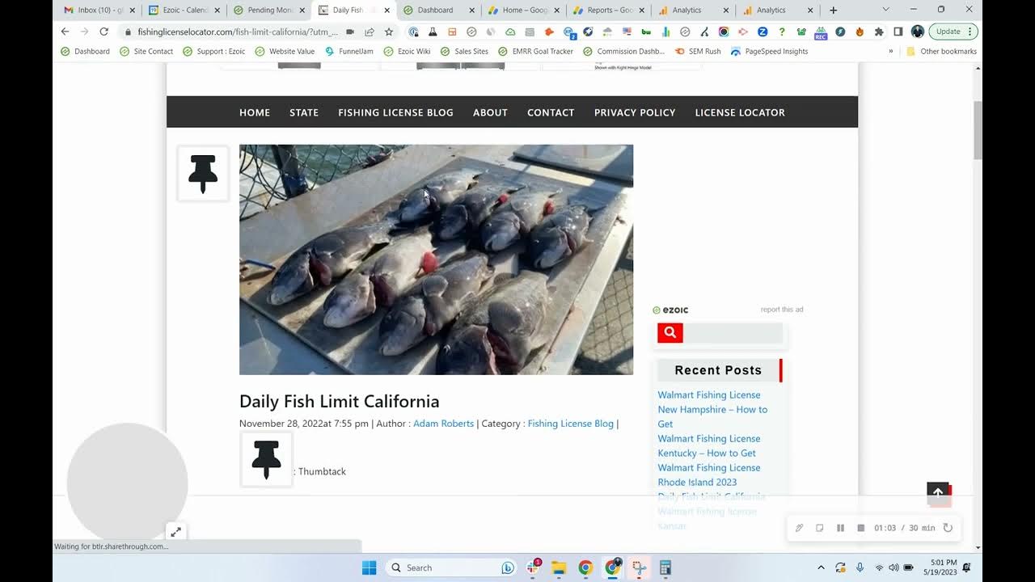Open the Adam Roberts author link

point(443,424)
